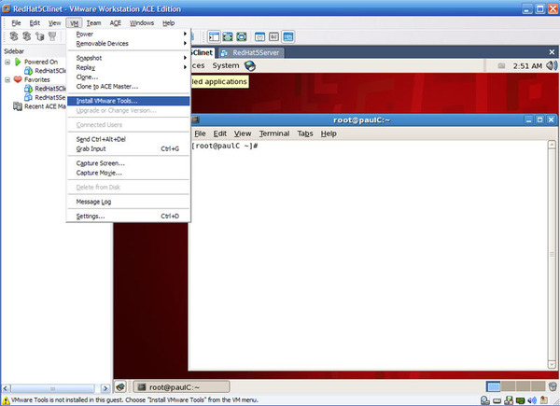Choose Capture Movie... menu entry
Screen dimensions: 560x406
coord(128,173)
